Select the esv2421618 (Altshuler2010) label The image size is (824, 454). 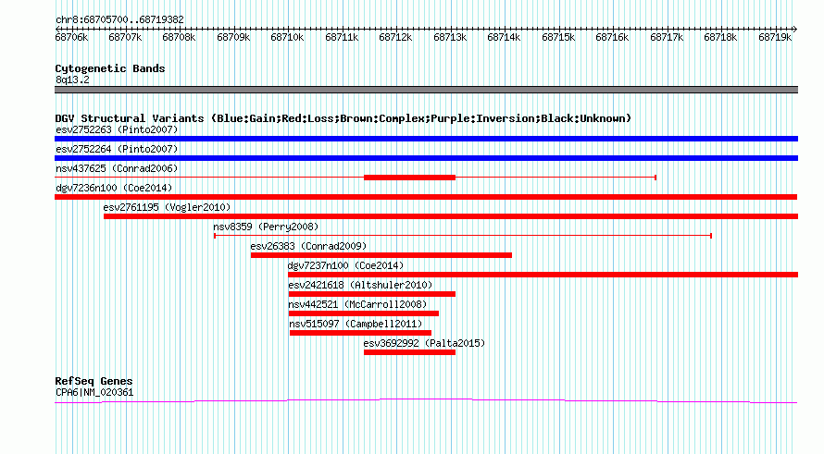pyautogui.click(x=360, y=285)
